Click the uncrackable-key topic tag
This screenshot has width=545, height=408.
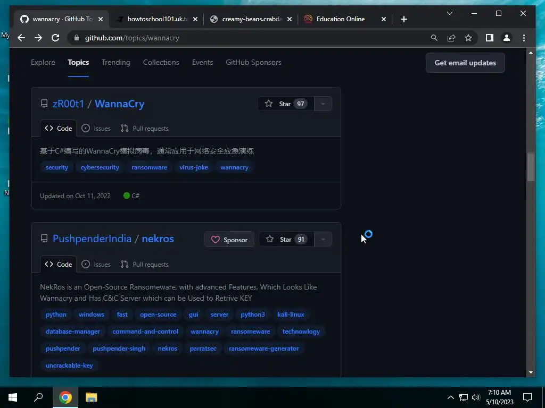[x=69, y=365]
